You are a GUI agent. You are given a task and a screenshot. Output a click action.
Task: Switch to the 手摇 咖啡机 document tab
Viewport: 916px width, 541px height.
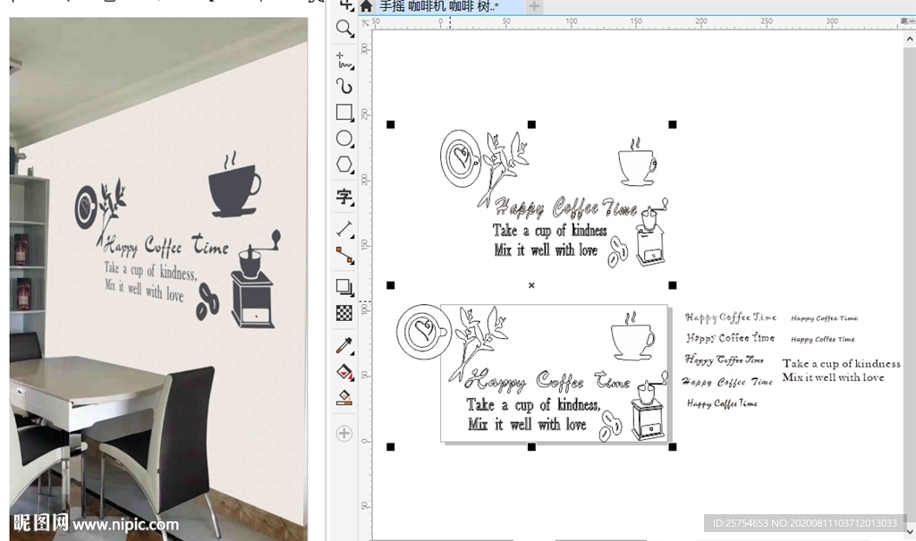(x=439, y=7)
